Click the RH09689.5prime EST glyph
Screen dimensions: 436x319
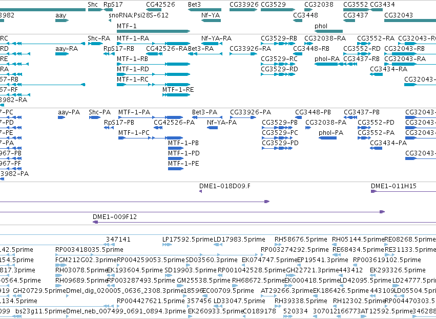tap(59, 286)
